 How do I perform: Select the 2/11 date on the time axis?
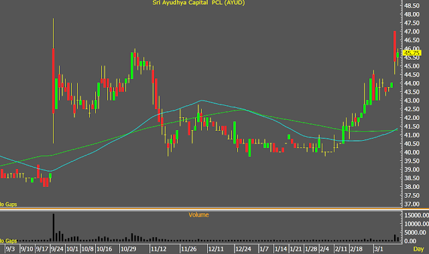tap(341, 249)
